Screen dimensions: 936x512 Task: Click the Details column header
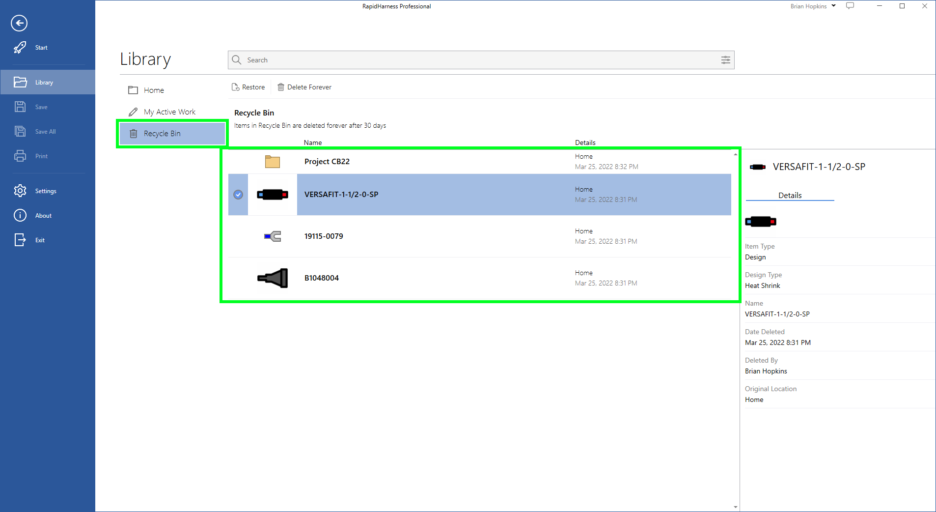click(585, 142)
